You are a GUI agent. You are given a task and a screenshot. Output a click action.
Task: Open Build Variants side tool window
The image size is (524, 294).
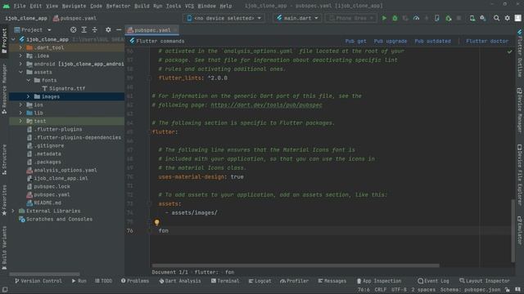pos(4,247)
